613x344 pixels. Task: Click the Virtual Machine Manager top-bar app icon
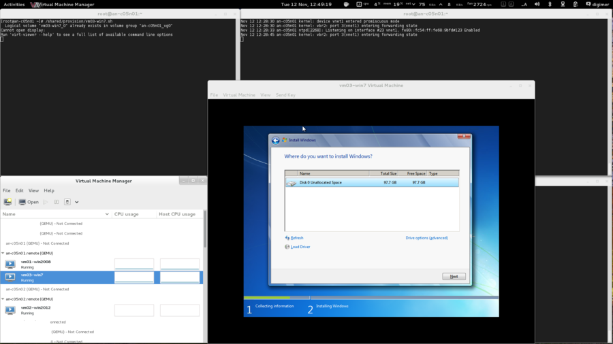pos(35,4)
